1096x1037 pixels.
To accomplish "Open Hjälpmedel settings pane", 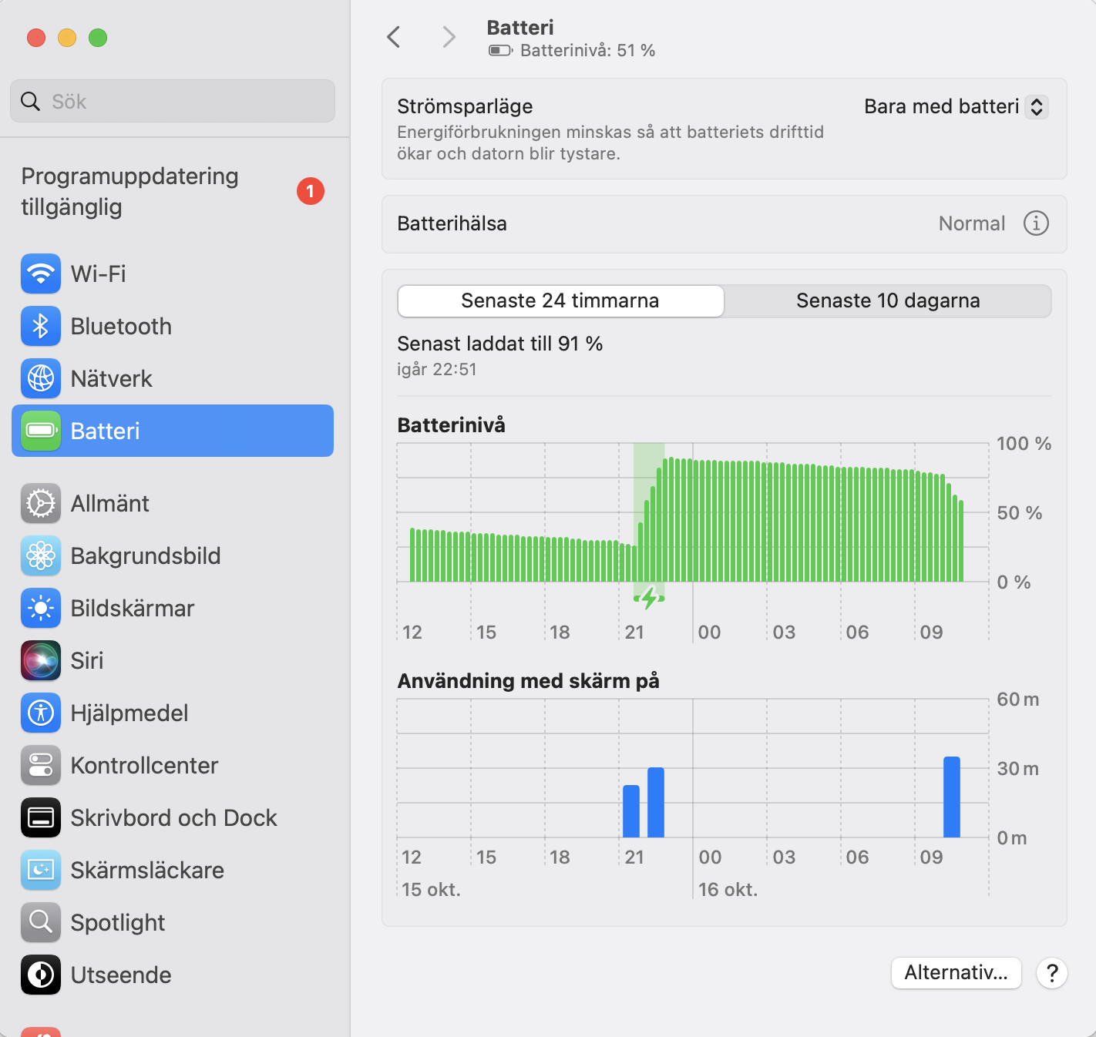I will [x=173, y=713].
